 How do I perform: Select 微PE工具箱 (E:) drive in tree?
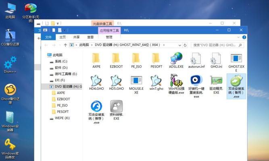point(66,74)
